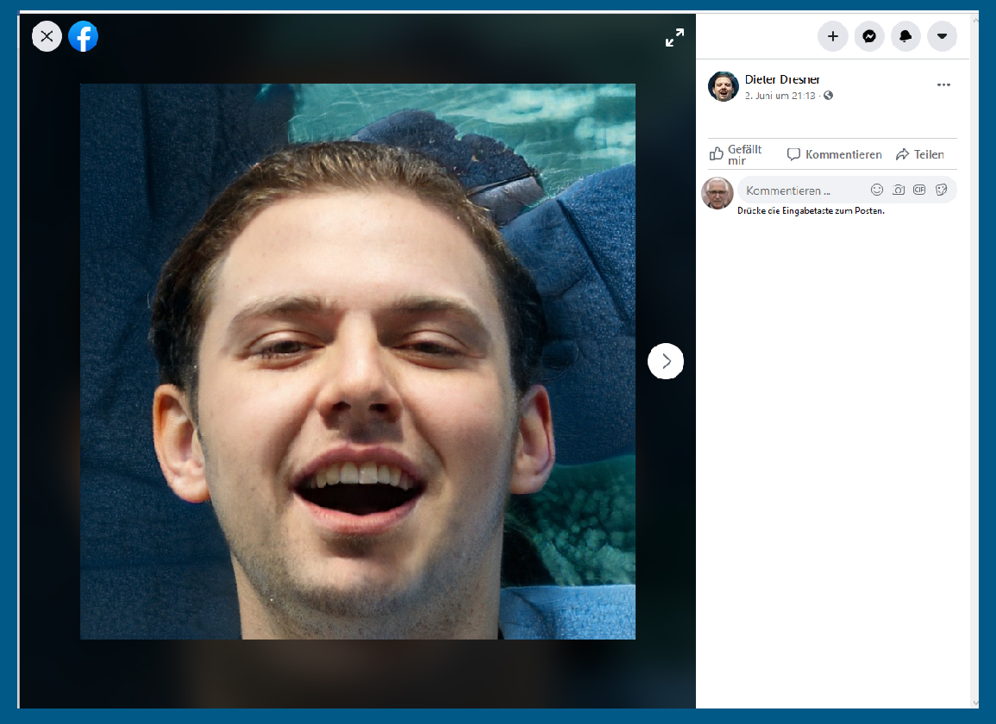Go to the next photo arrow
The image size is (996, 724).
point(666,362)
